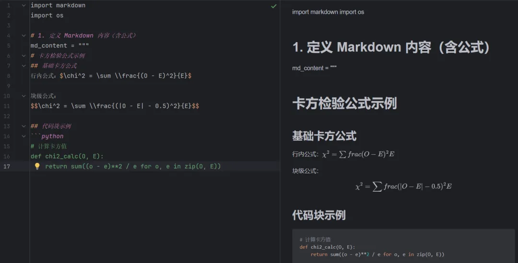
Task: Collapse the fold chevron at line 7
Action: pyautogui.click(x=24, y=66)
